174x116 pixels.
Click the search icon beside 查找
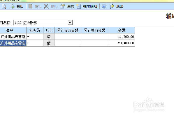click(63, 6)
